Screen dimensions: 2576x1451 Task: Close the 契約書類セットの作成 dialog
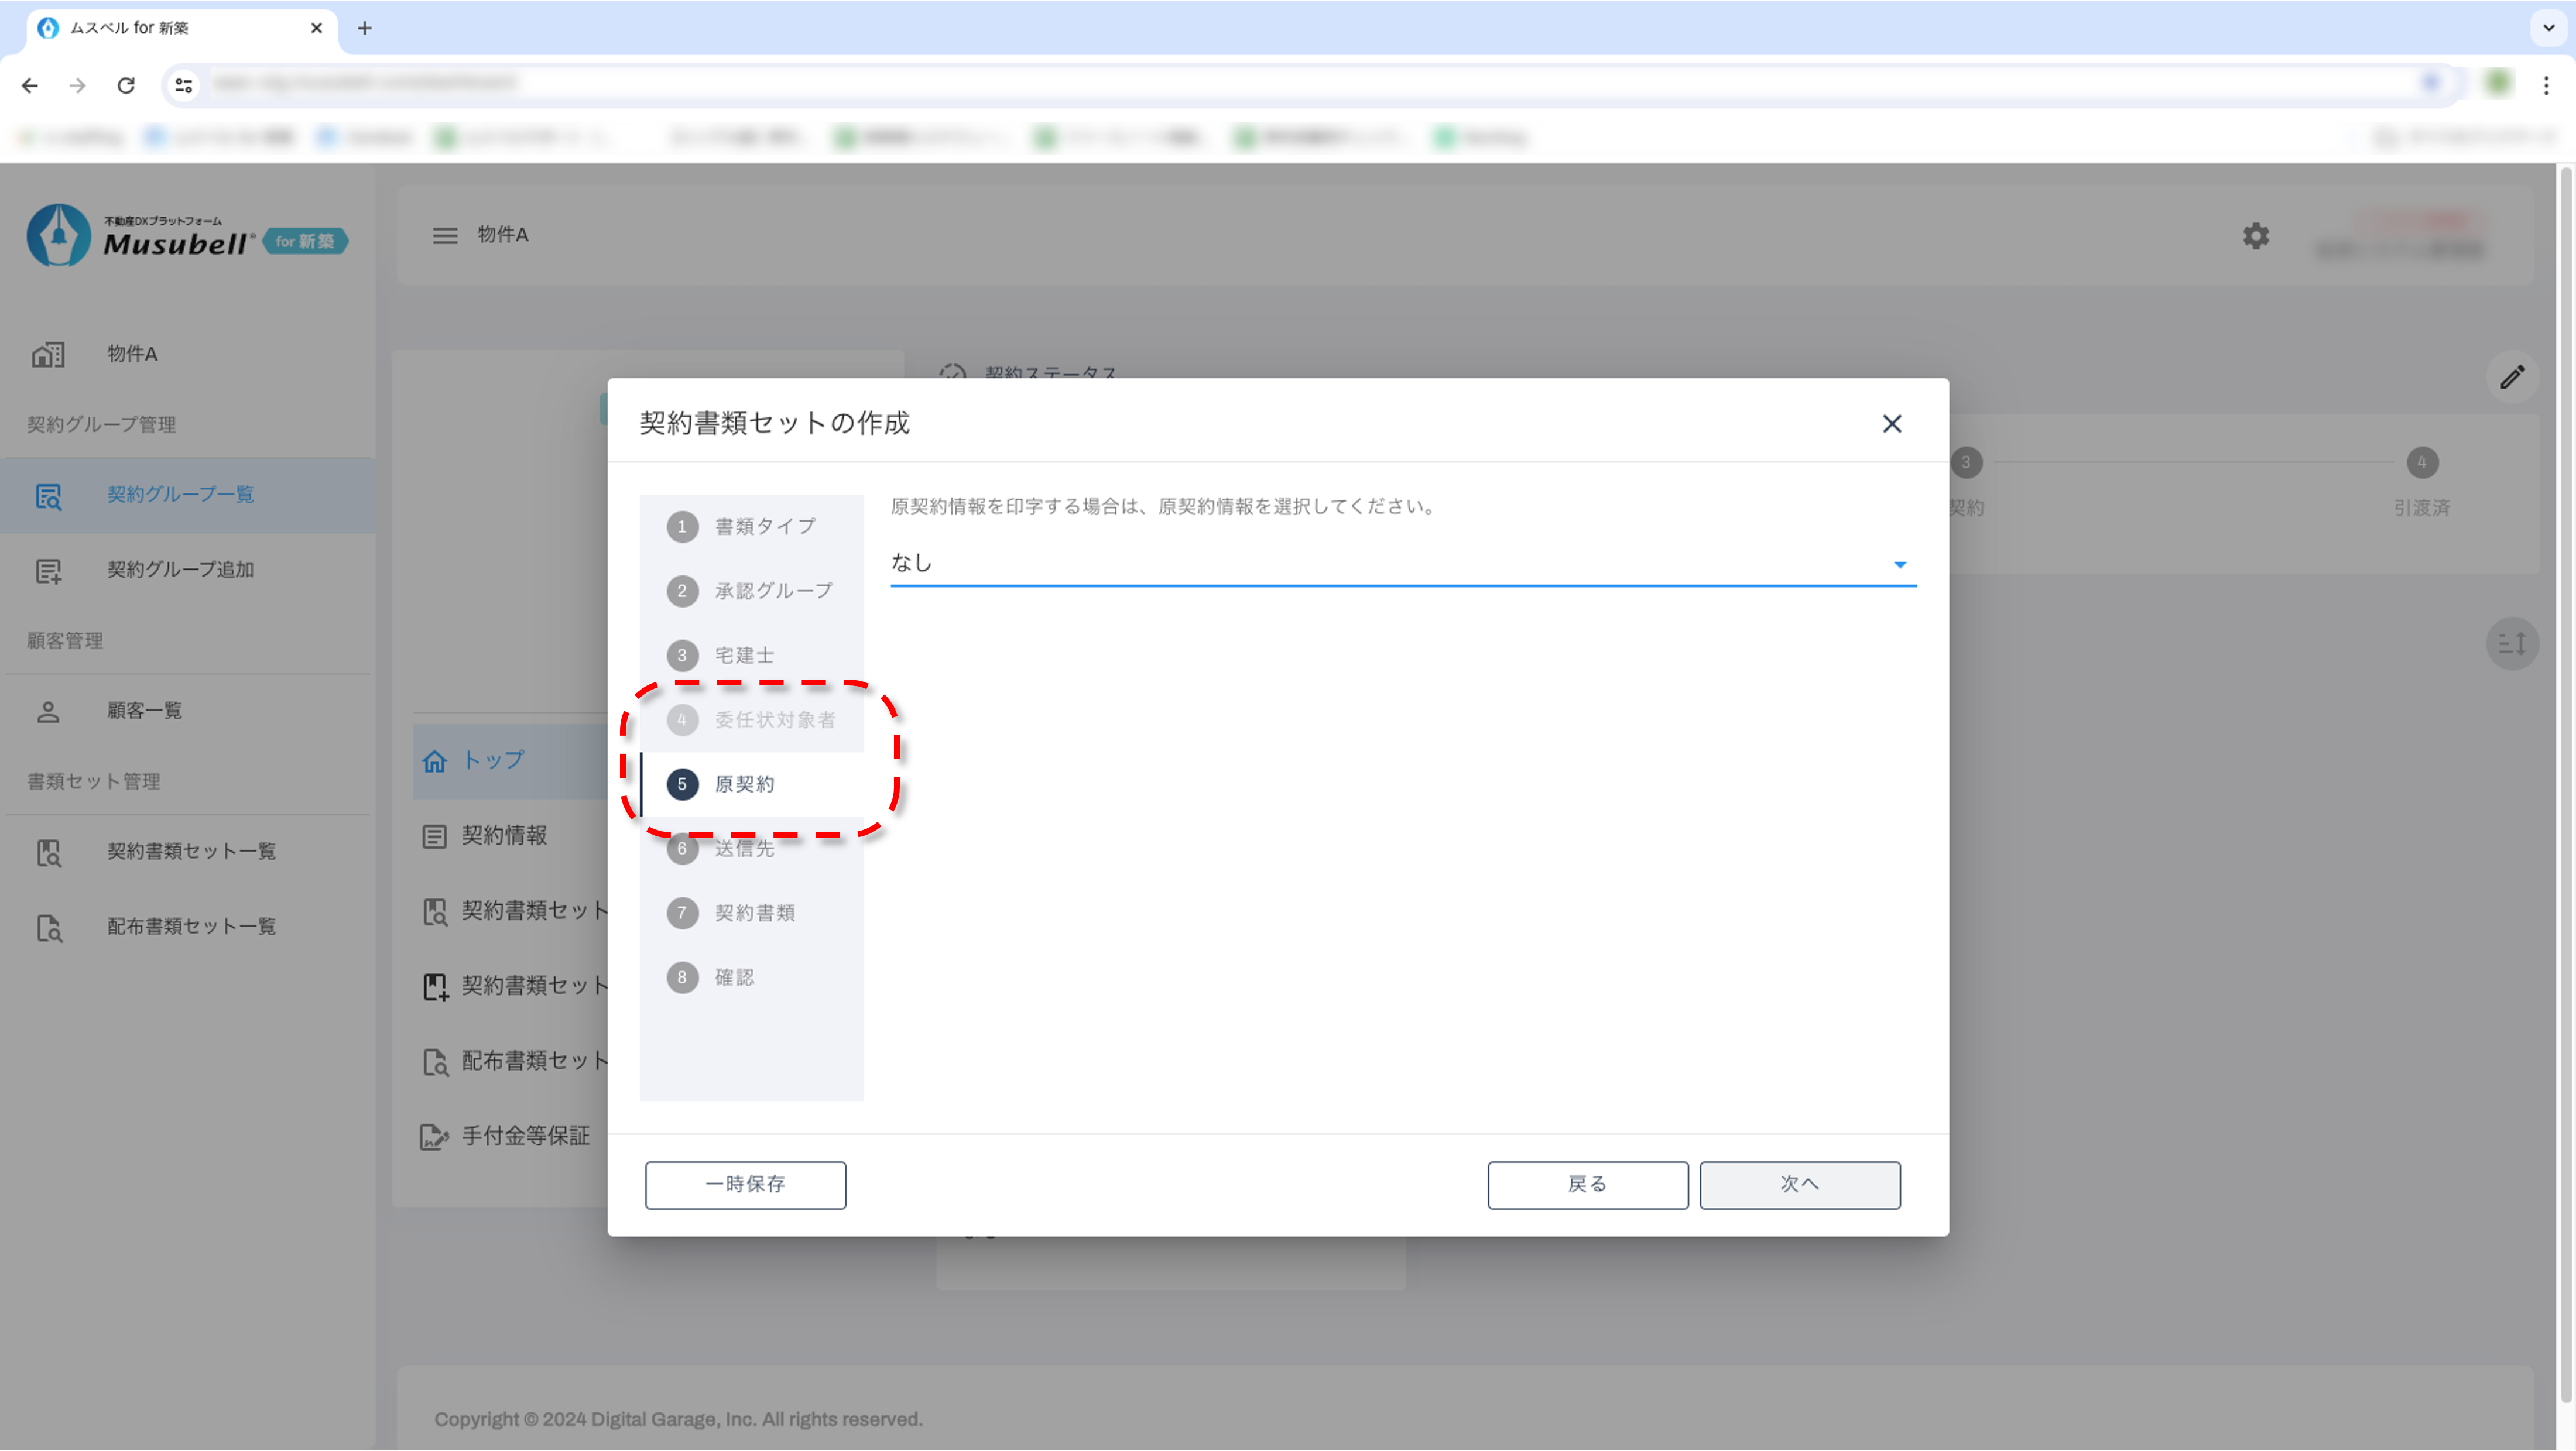[x=1891, y=424]
